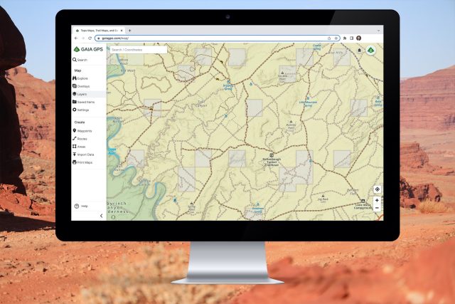Zoom in on the map

click(377, 200)
